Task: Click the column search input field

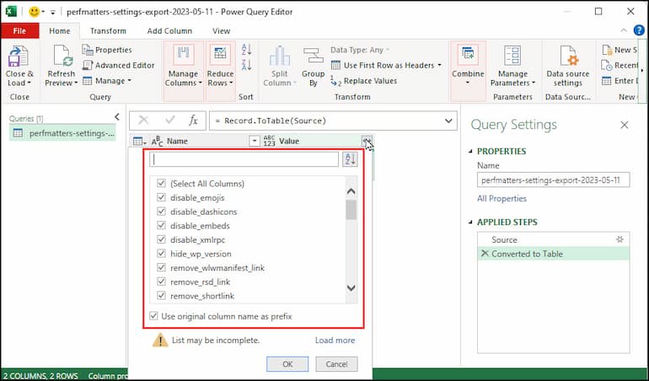Action: (x=244, y=159)
